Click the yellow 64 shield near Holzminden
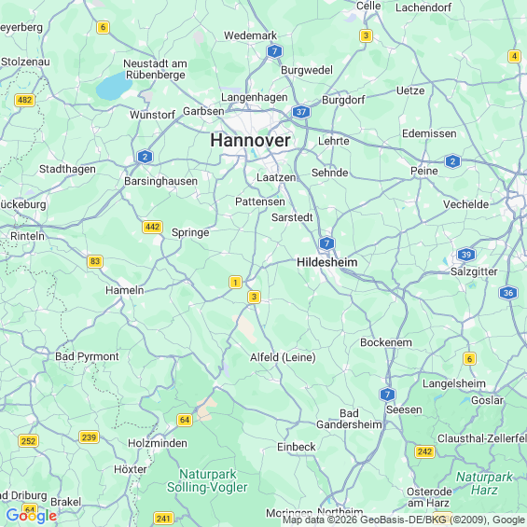527x527 pixels. point(185,420)
